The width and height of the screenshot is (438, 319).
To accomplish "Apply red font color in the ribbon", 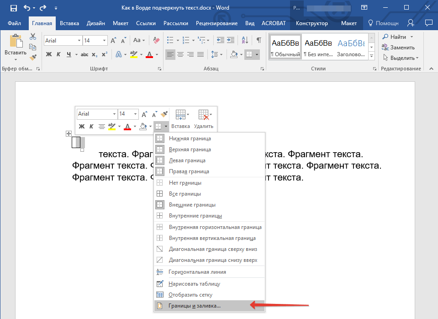I will pyautogui.click(x=149, y=55).
